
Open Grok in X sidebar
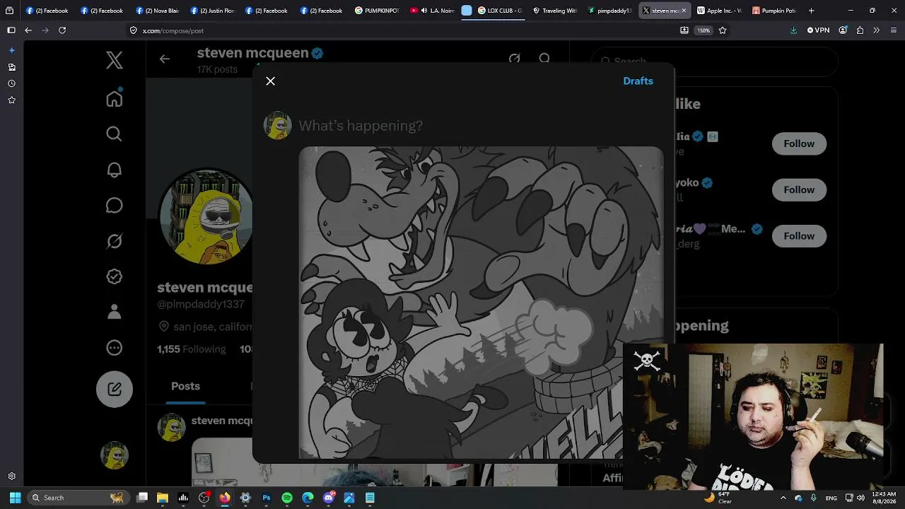click(115, 241)
